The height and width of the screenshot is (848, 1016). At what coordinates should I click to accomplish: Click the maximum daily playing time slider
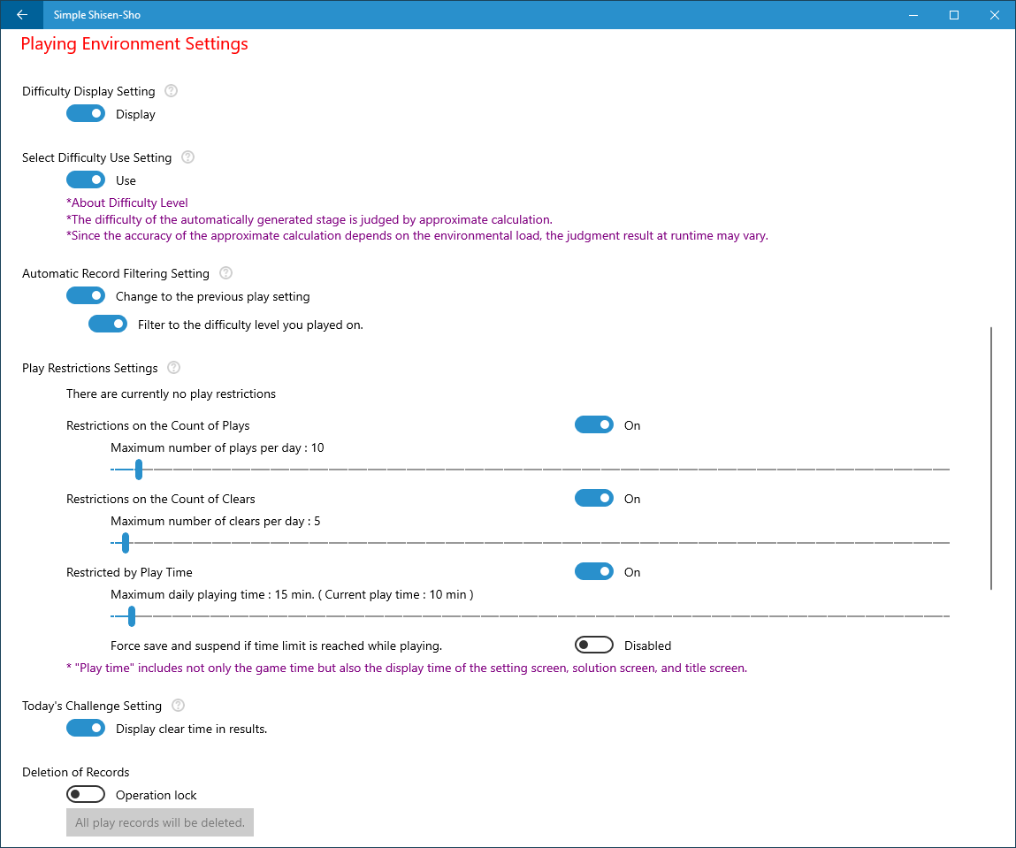coord(530,616)
